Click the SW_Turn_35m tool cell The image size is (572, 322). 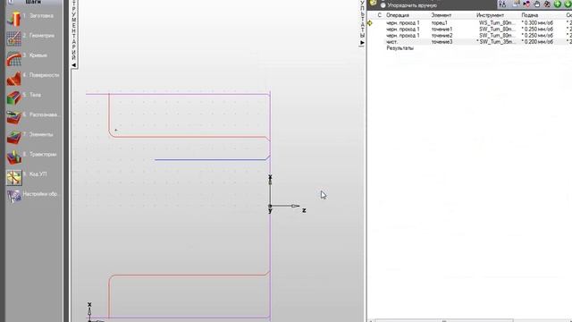(x=496, y=42)
